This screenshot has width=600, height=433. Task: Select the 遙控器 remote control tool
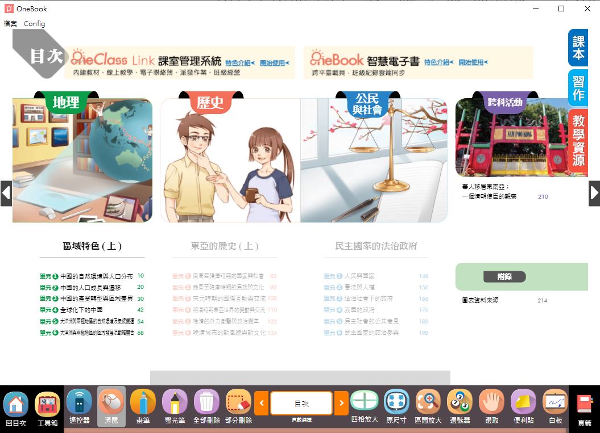point(79,407)
